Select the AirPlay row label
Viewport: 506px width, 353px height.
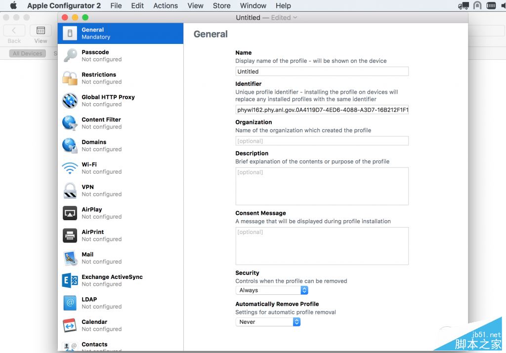coord(91,209)
